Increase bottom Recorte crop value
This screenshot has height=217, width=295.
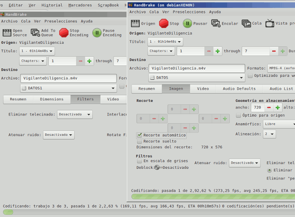point(194,128)
